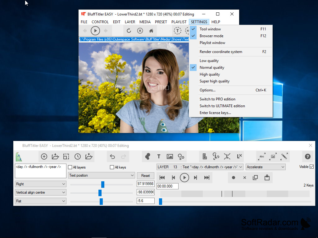Click the converging arrows L icon
This screenshot has height=238, width=318.
point(227,156)
